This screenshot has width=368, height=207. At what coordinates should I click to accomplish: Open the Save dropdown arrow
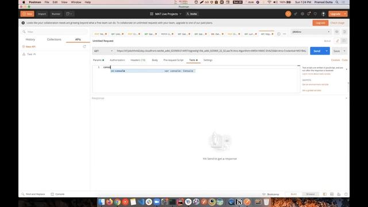344,51
